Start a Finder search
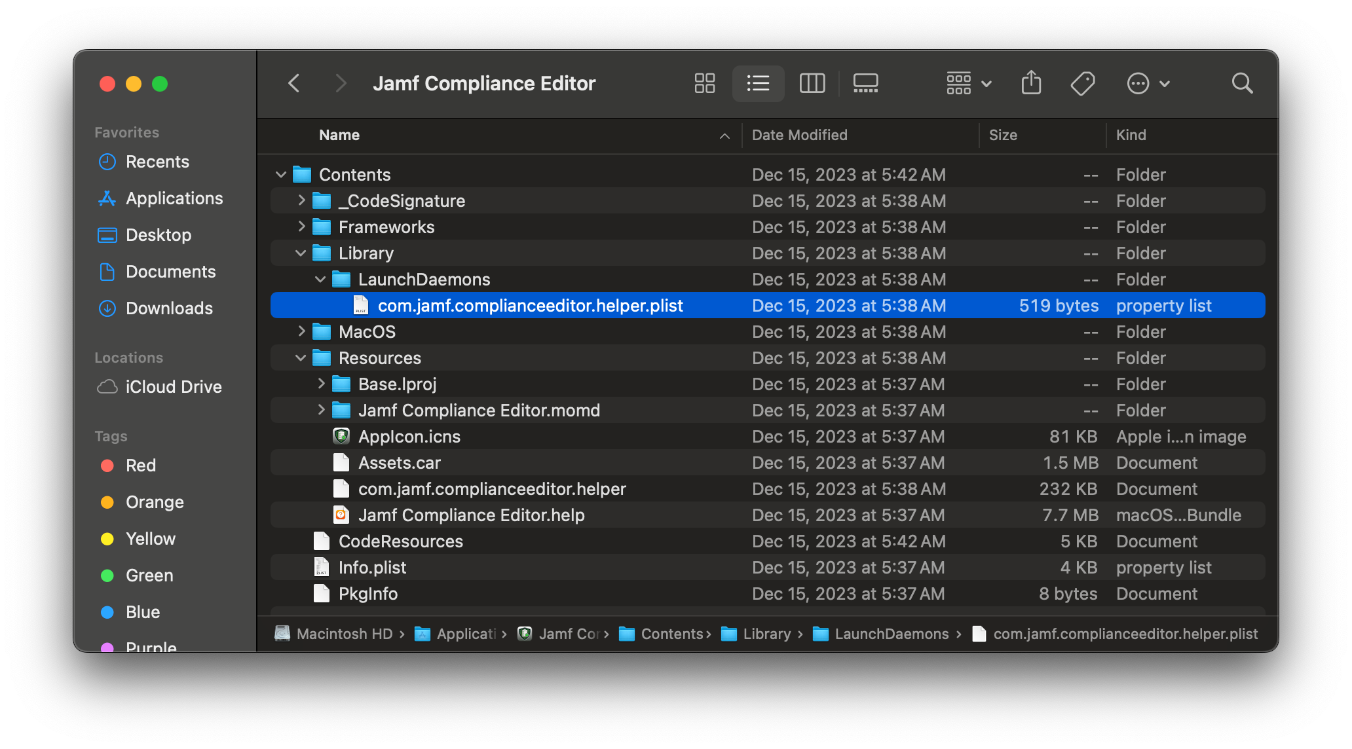Image resolution: width=1352 pixels, height=749 pixels. [1242, 83]
